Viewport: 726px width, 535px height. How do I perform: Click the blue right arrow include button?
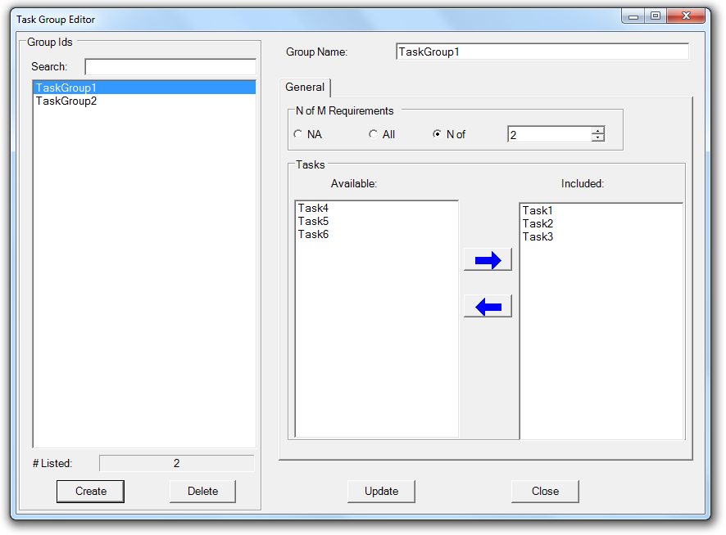coord(488,260)
